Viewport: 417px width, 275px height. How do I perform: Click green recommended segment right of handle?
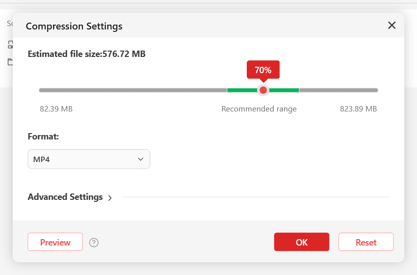(x=284, y=90)
